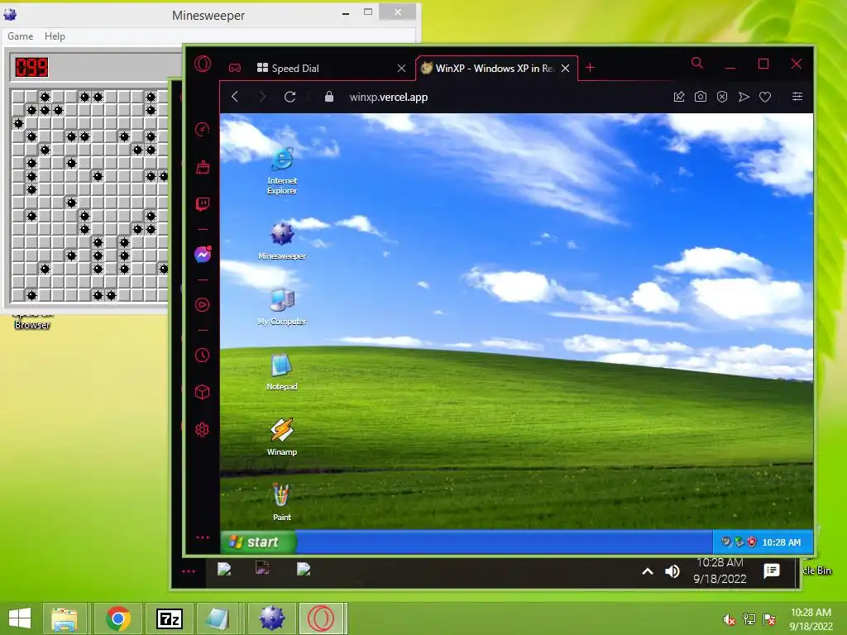Open Notepad icon on XP desktop
This screenshot has height=635, width=847.
(x=281, y=371)
